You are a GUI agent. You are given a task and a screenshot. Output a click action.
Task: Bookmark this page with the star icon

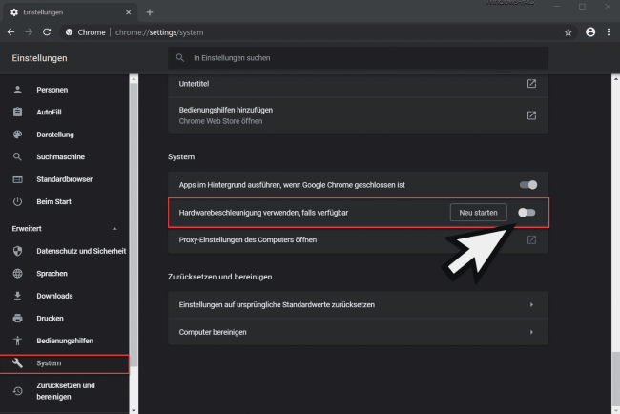pos(568,32)
